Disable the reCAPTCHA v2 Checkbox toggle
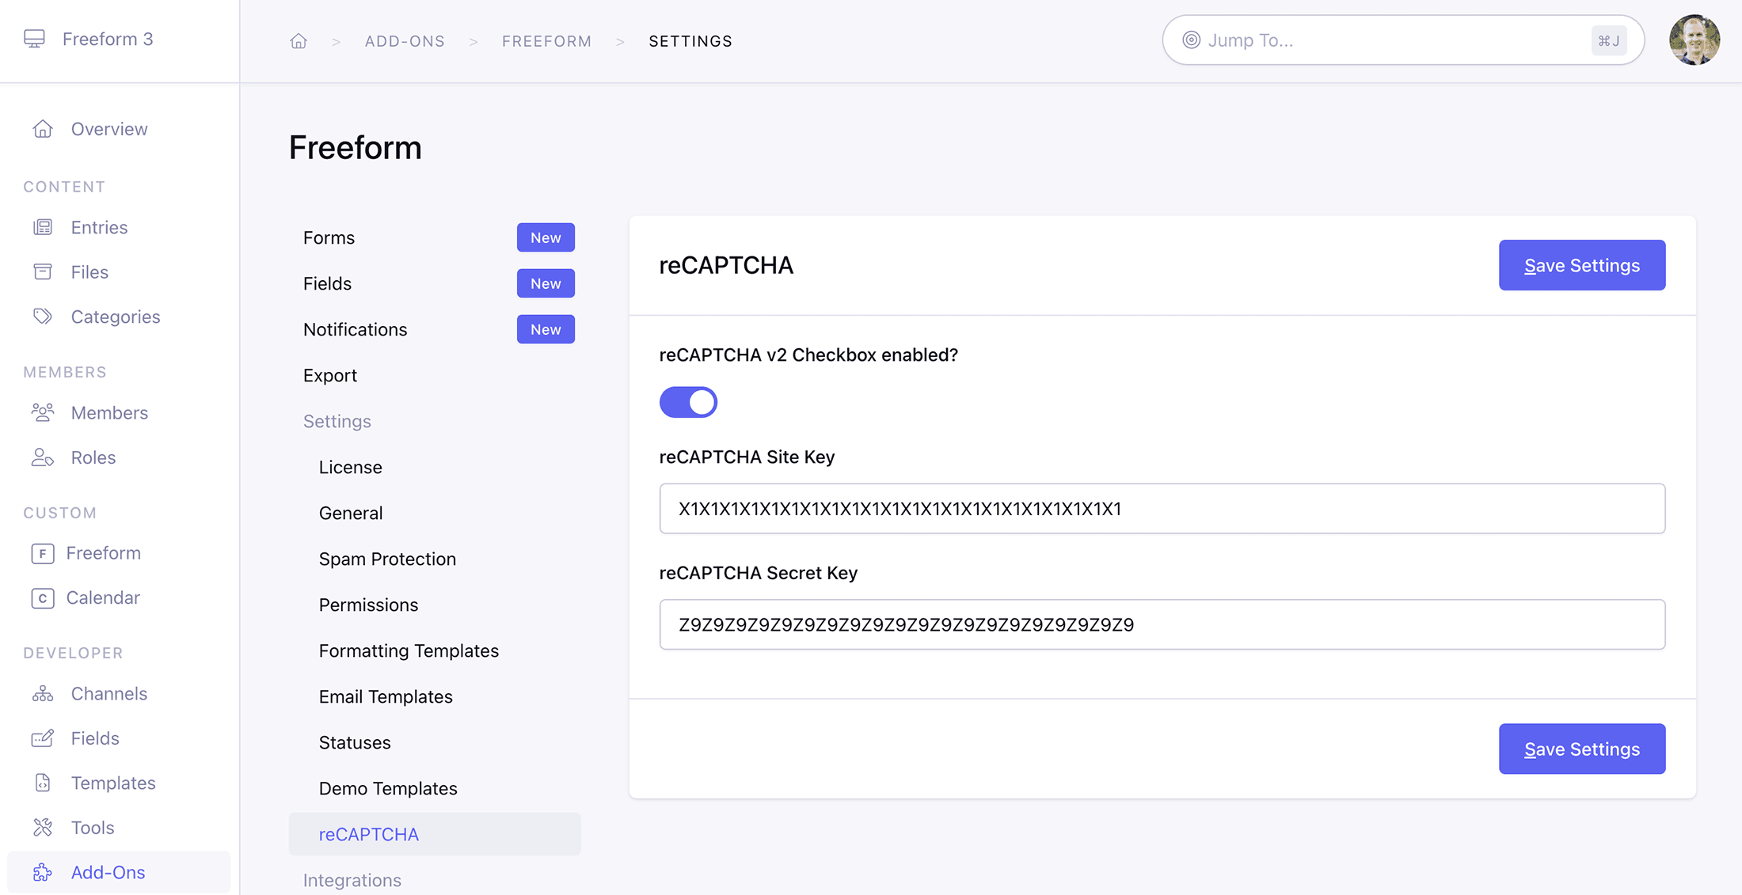This screenshot has height=895, width=1742. pos(688,402)
